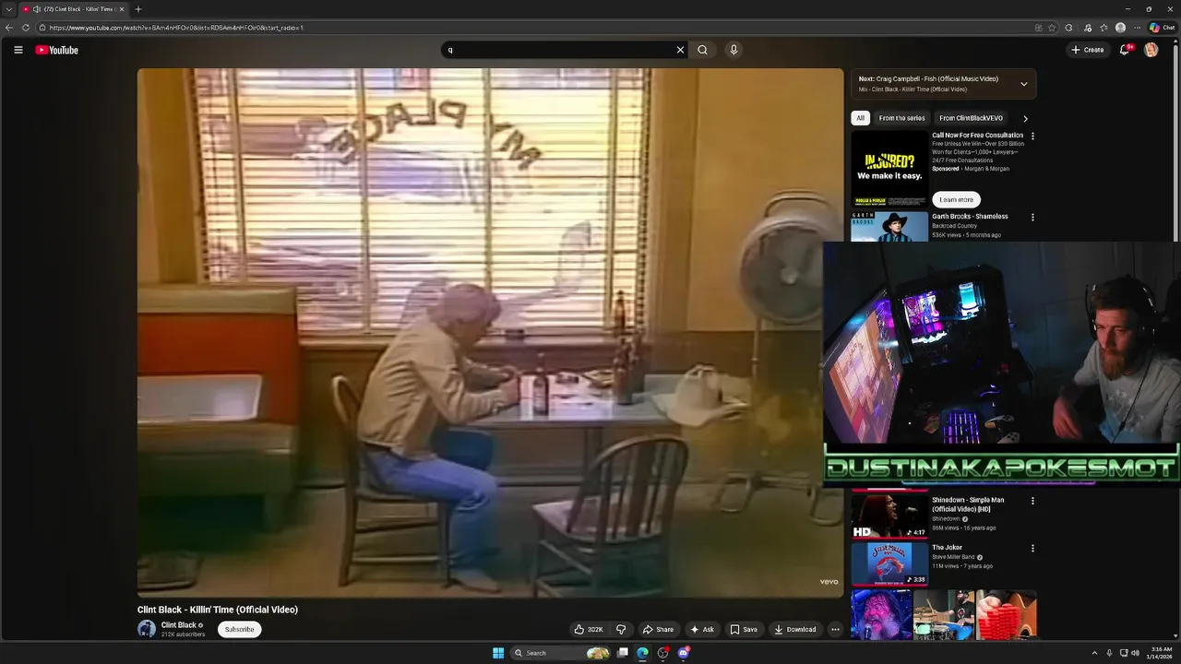This screenshot has height=664, width=1181.
Task: Go to YouTube home via the logo
Action: pyautogui.click(x=57, y=50)
